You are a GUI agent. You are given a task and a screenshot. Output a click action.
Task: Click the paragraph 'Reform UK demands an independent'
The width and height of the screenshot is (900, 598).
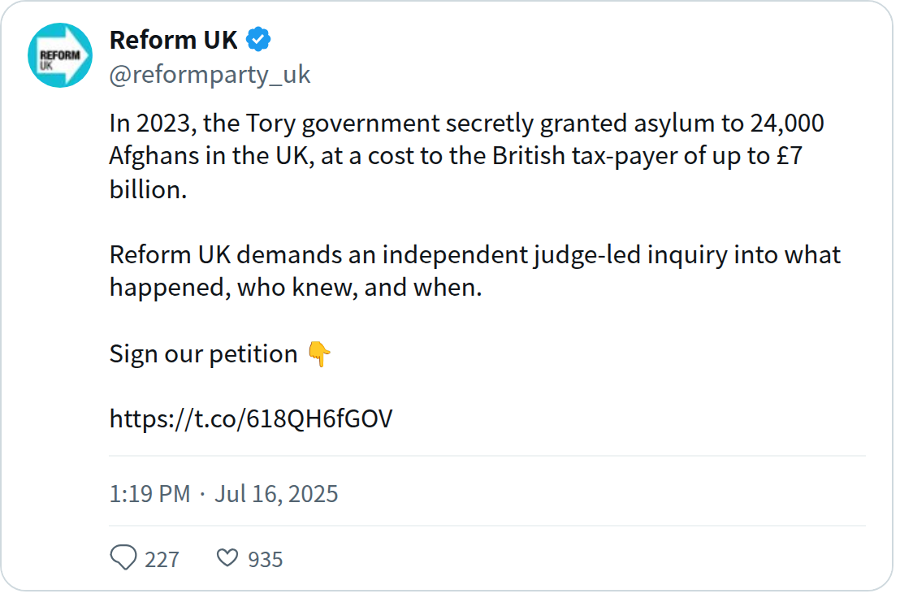coord(474,271)
